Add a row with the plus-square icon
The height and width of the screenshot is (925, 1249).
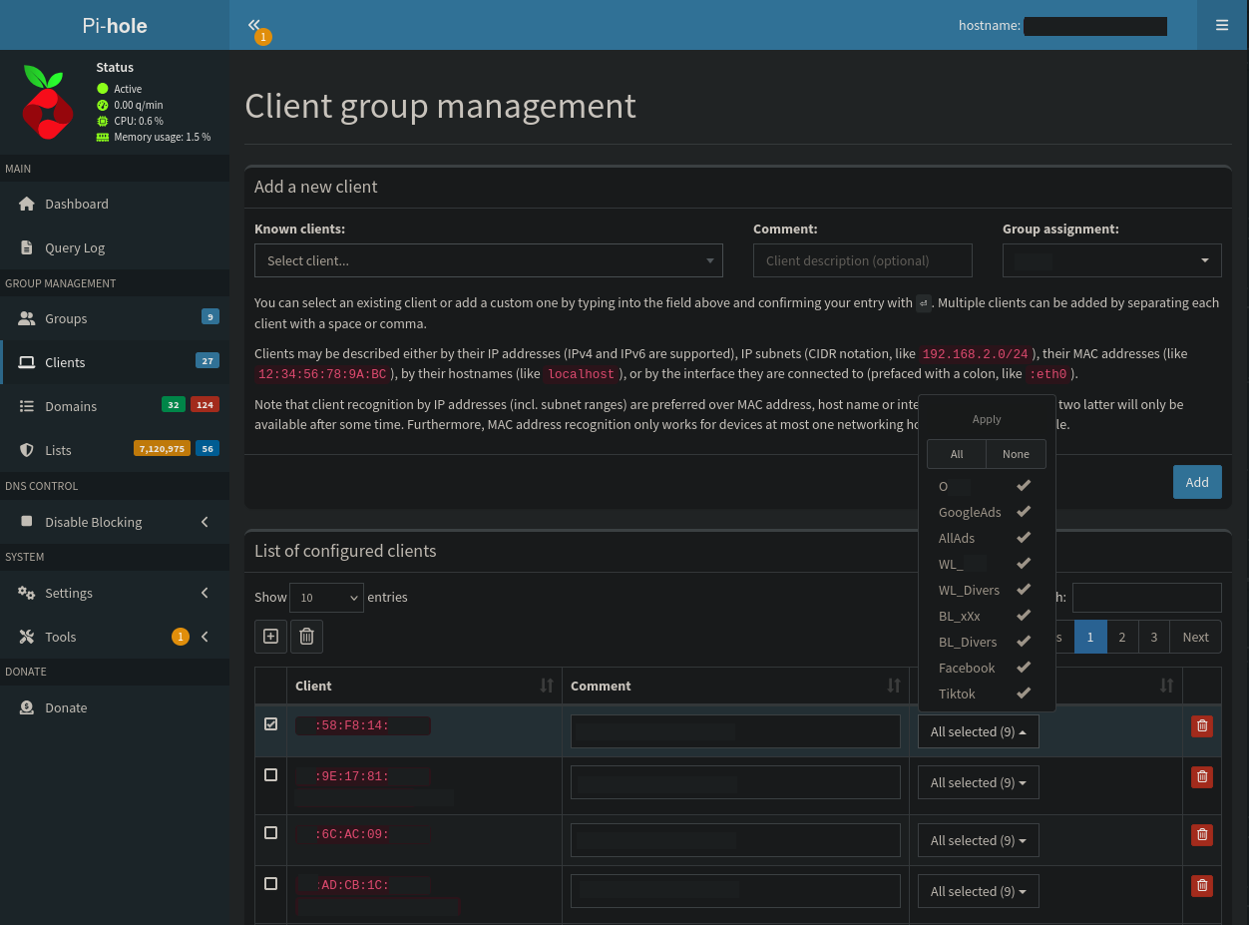[x=270, y=636]
